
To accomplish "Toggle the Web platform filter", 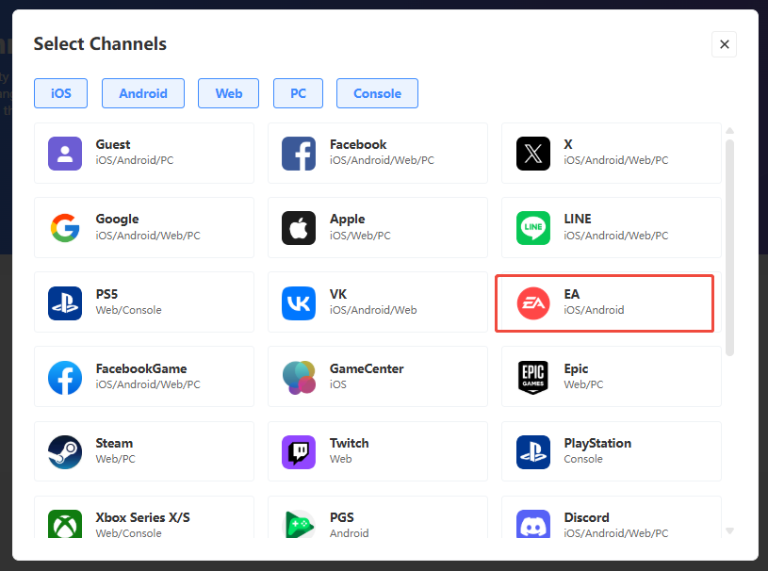I will (228, 93).
